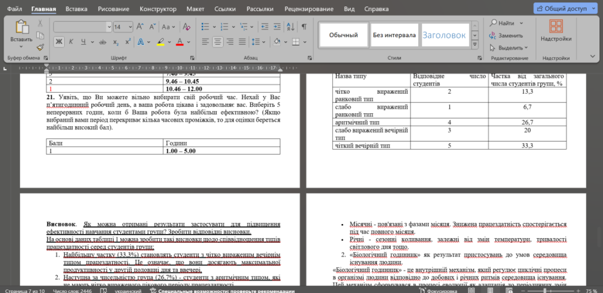Toggle bold Ж formatting
The width and height of the screenshot is (603, 293).
pos(59,41)
